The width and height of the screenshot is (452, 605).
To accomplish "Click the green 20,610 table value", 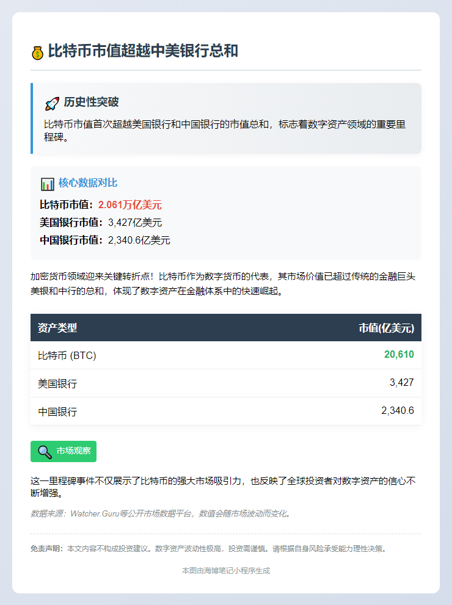I will click(x=399, y=355).
